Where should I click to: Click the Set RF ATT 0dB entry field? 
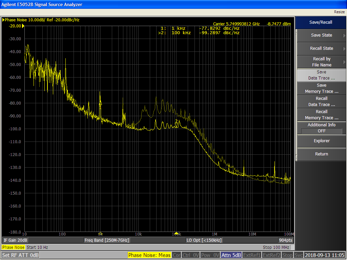(x=20, y=255)
